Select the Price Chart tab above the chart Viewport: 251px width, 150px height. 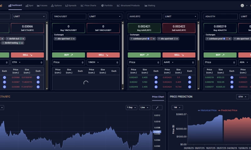click(x=158, y=97)
